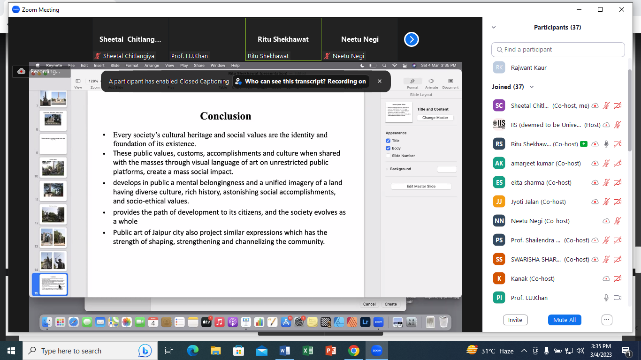Open the more options button beside Mute All
Image resolution: width=641 pixels, height=360 pixels.
[607, 320]
